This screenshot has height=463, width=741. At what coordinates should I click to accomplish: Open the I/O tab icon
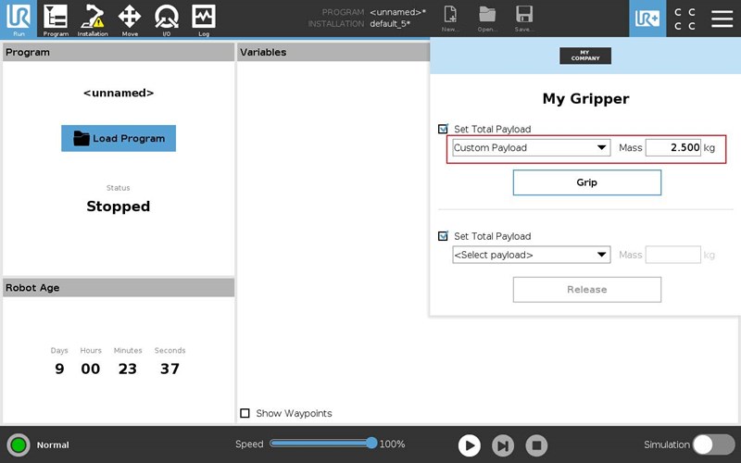tap(167, 18)
